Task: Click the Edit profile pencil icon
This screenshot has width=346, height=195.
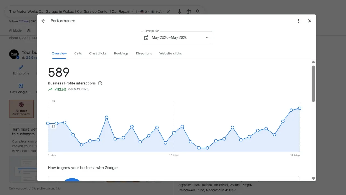Action: pyautogui.click(x=21, y=67)
